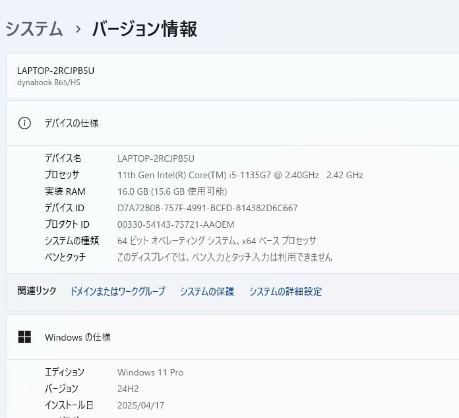Click the Windows logo icon beside Windows の仕様

click(24, 337)
